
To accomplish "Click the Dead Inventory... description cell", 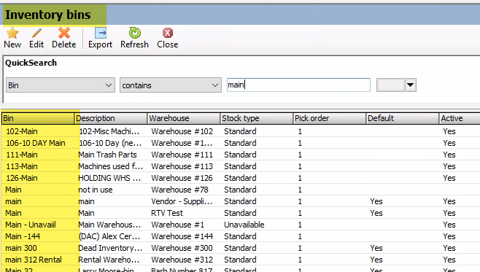I will 110,248.
